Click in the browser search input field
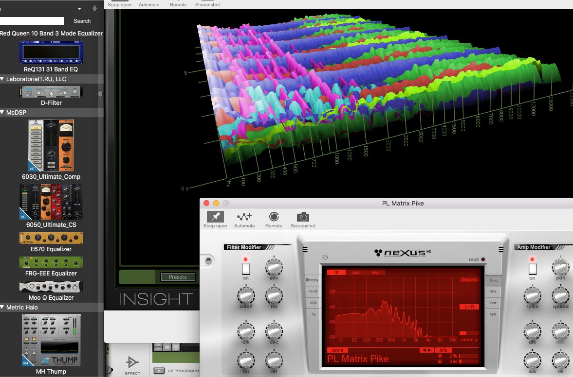This screenshot has width=573, height=377. pyautogui.click(x=32, y=21)
